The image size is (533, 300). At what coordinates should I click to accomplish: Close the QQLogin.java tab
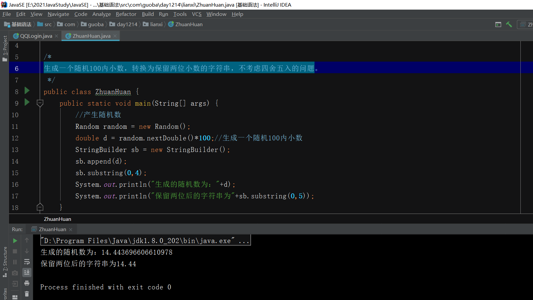click(x=57, y=36)
